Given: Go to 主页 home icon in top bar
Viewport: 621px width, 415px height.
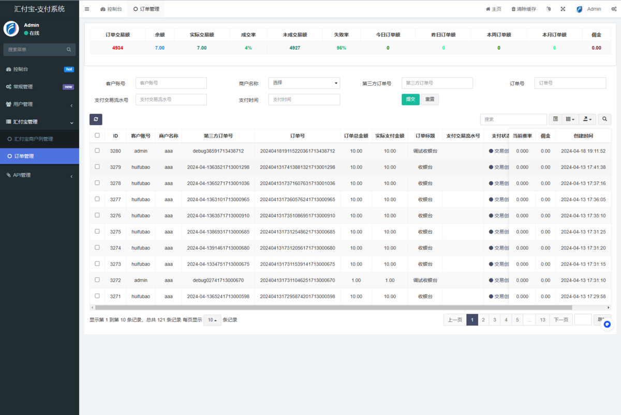Looking at the screenshot, I should (x=493, y=9).
